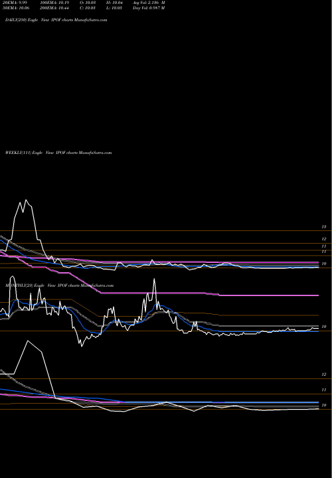Click the WEEKLY(111) Eagle View chart title
Screen dimensions: 332x478
click(x=58, y=153)
